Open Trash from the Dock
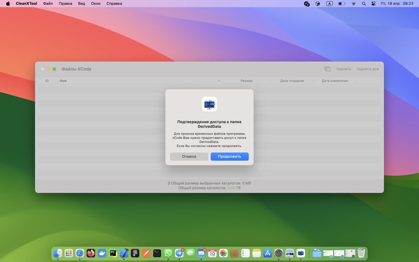419x262 pixels. point(361,253)
